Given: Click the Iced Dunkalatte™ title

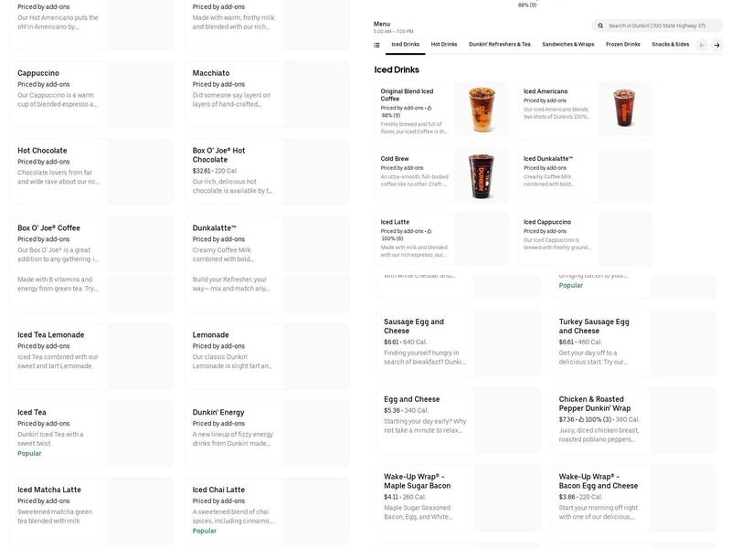Looking at the screenshot, I should coord(547,159).
